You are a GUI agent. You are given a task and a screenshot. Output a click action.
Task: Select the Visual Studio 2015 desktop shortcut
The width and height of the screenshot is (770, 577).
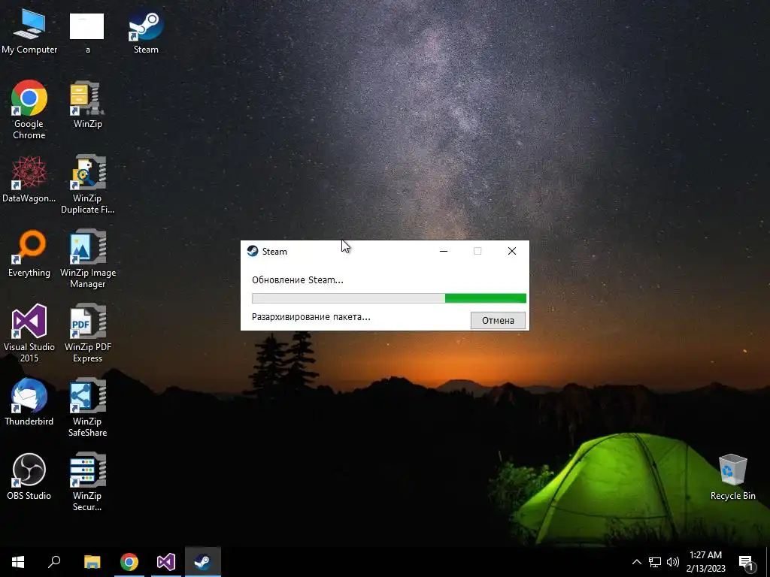(29, 334)
